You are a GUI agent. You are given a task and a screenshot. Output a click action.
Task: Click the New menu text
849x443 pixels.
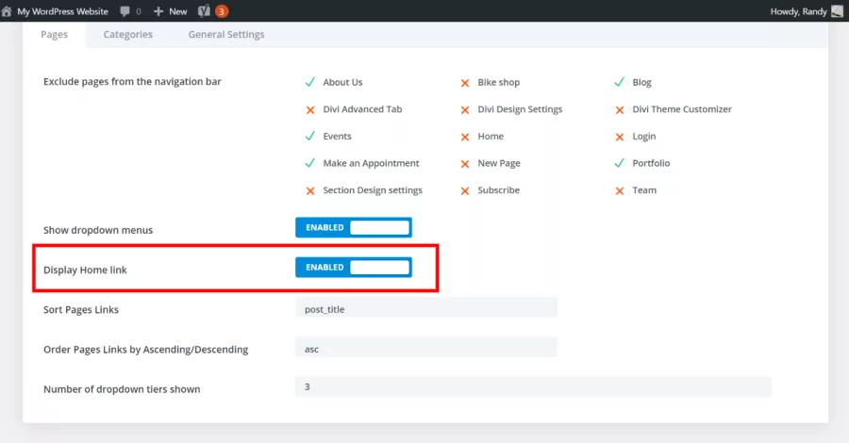point(177,11)
